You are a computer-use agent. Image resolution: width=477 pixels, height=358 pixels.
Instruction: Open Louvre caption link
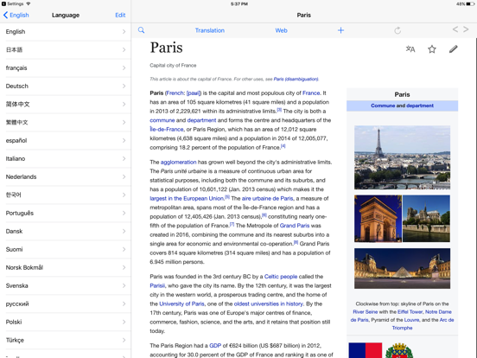(x=412, y=320)
